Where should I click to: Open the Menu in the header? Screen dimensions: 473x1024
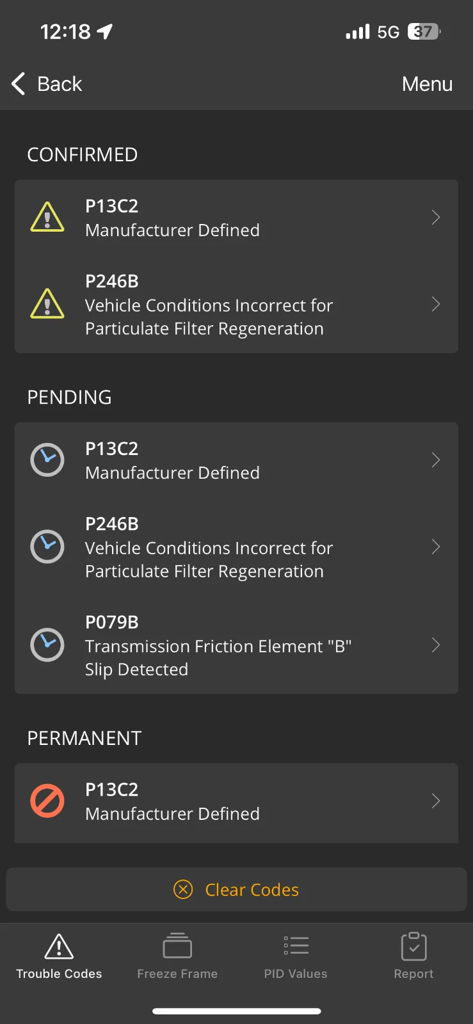pyautogui.click(x=427, y=84)
